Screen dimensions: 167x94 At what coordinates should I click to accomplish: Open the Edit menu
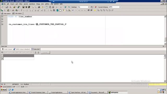pyautogui.click(x=8, y=4)
